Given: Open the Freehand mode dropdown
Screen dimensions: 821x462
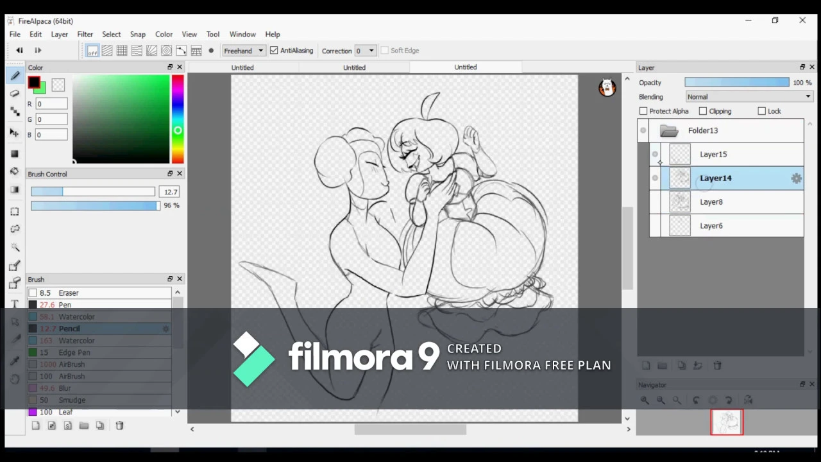Looking at the screenshot, I should (x=244, y=51).
